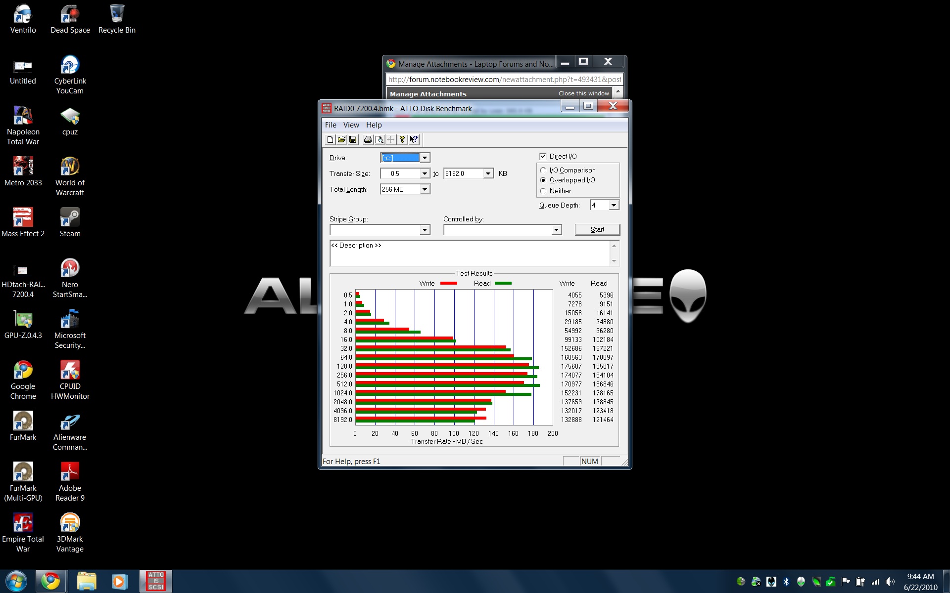
Task: Click the Bluetooth system tray icon
Action: [x=786, y=582]
